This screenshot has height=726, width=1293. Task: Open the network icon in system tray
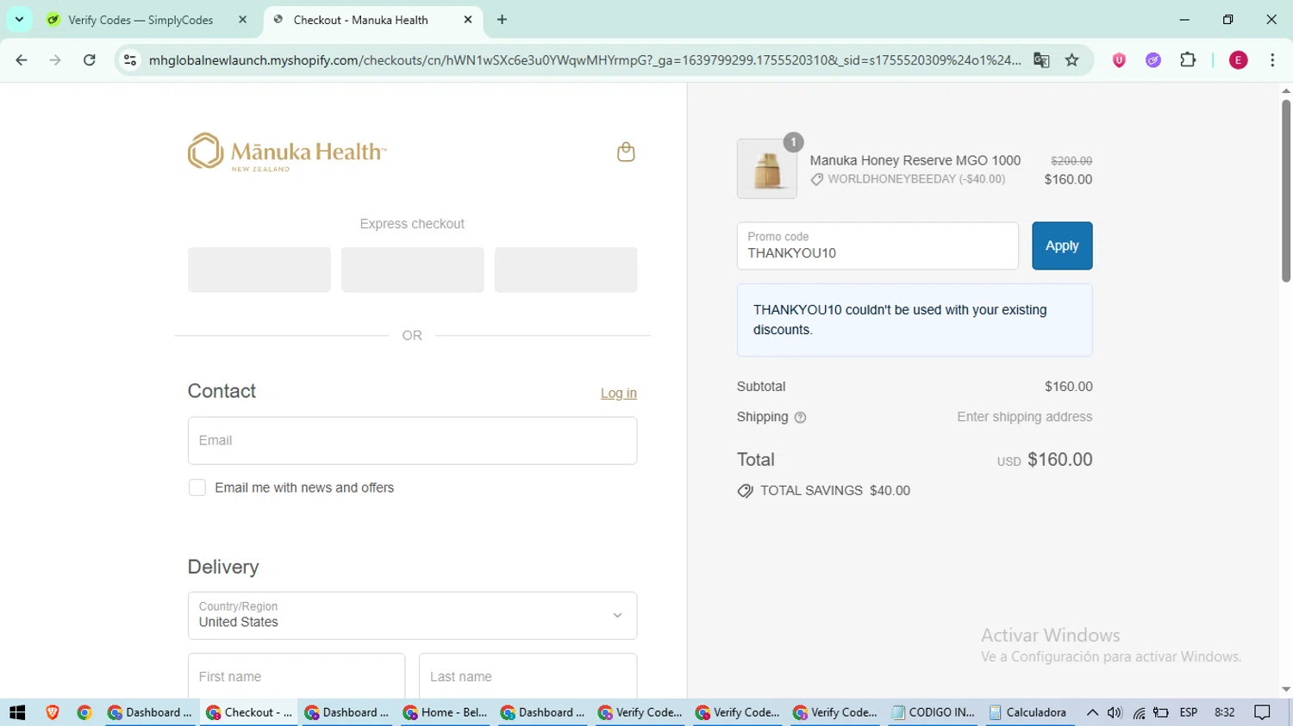click(1139, 712)
